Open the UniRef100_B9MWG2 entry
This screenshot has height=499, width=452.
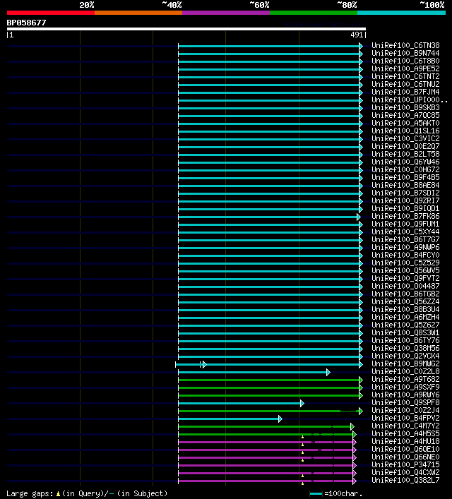(x=405, y=363)
